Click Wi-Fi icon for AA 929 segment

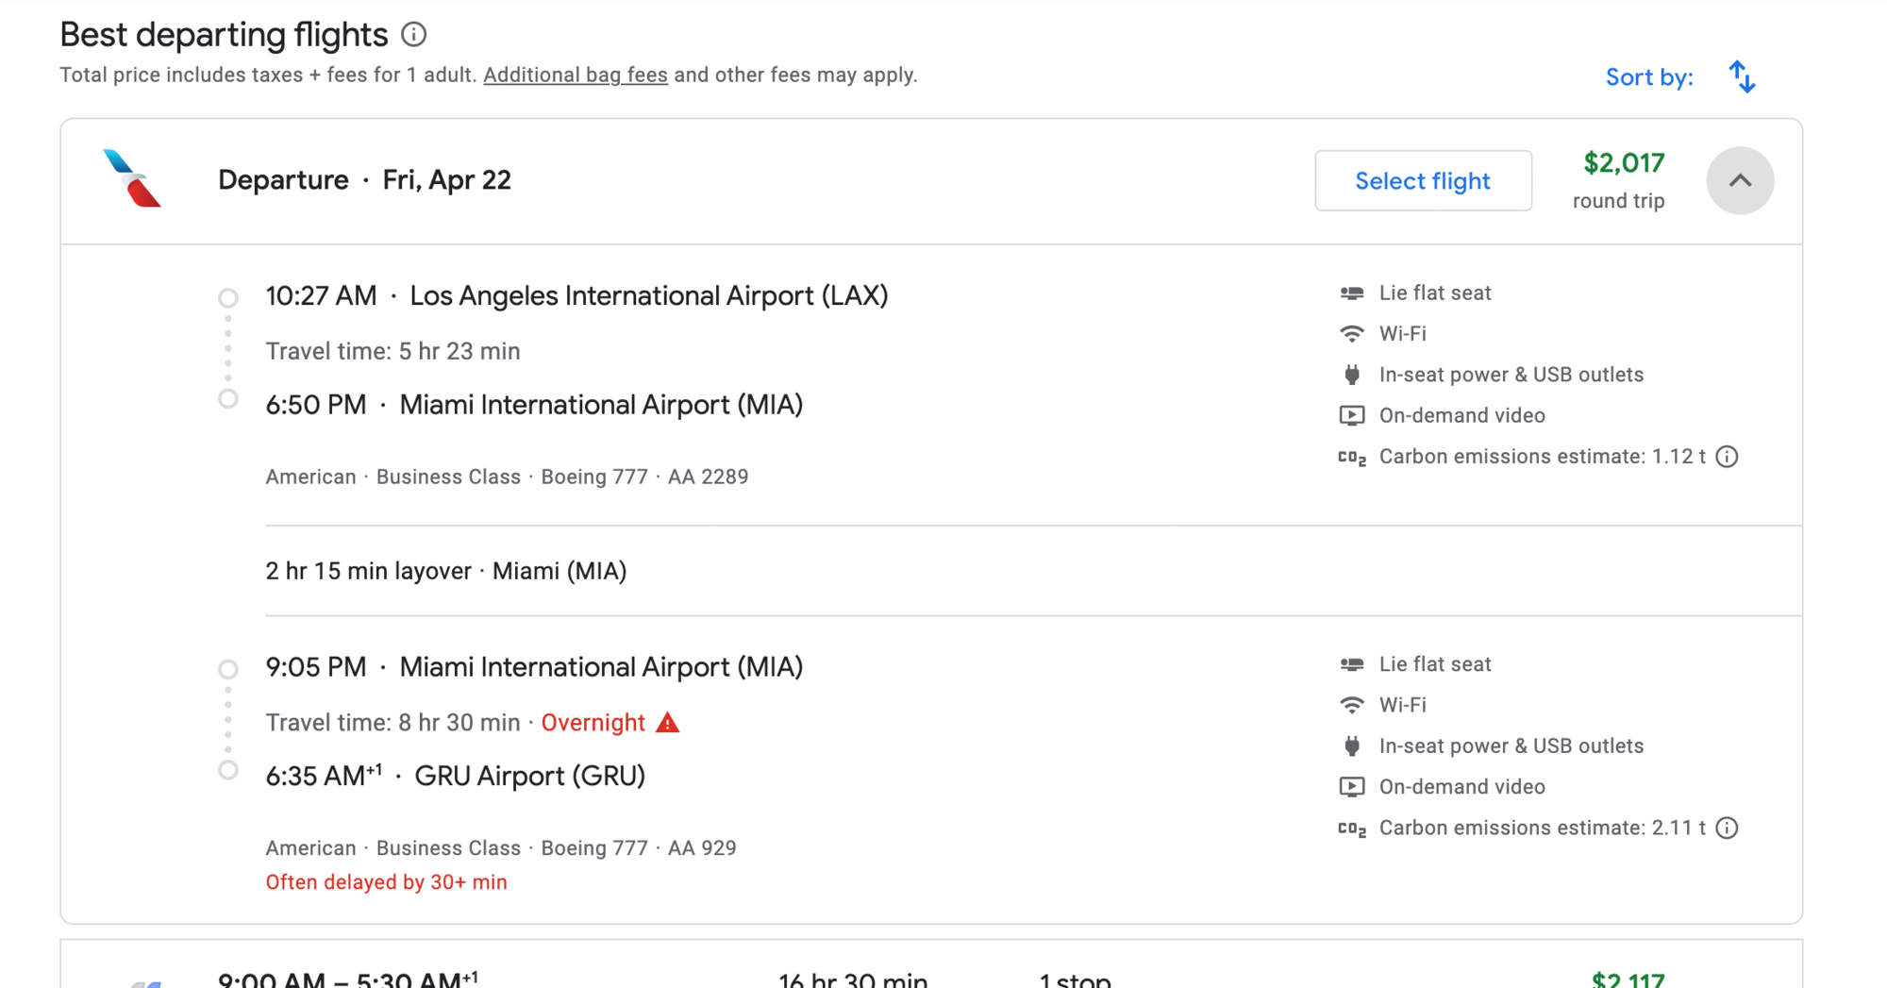pyautogui.click(x=1351, y=705)
